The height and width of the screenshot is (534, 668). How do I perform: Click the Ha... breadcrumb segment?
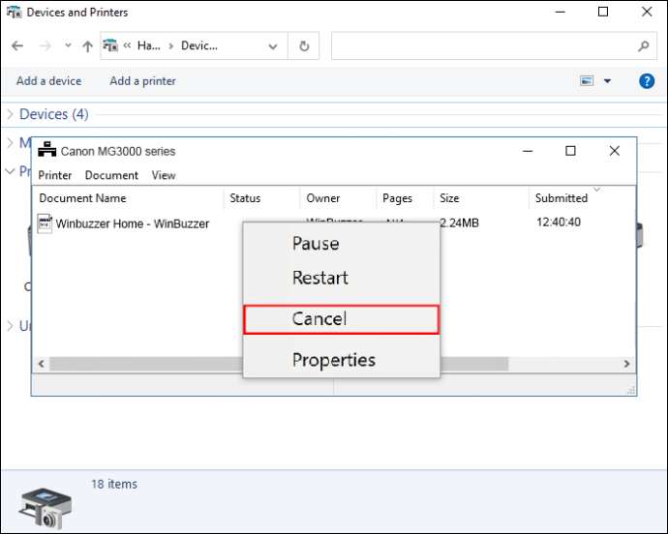(149, 45)
